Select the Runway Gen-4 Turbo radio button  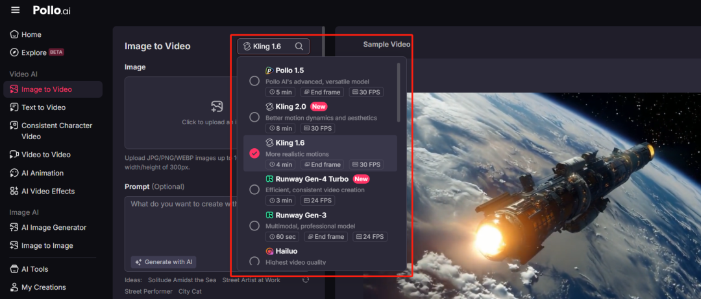click(254, 190)
